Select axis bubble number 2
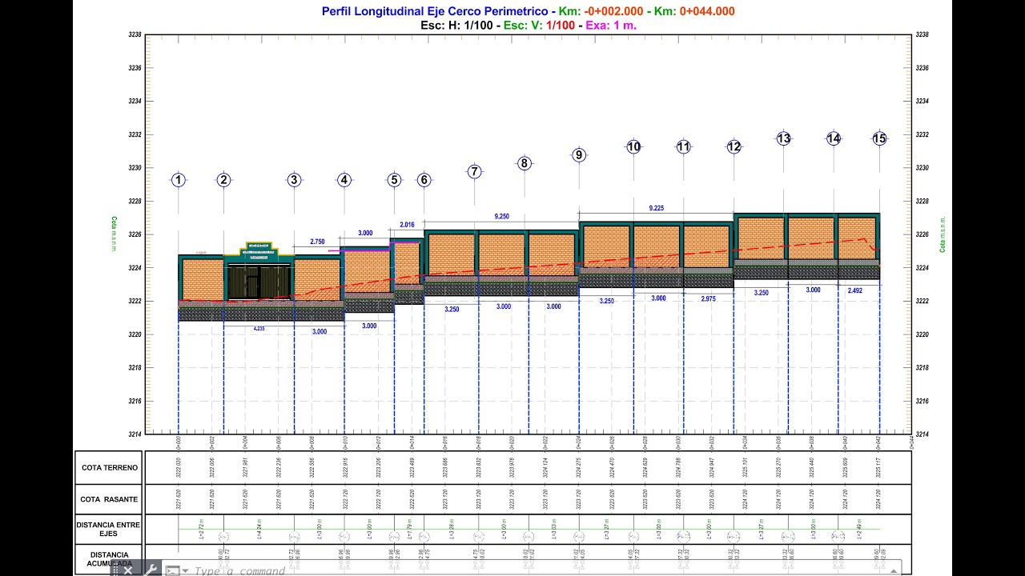 point(223,180)
